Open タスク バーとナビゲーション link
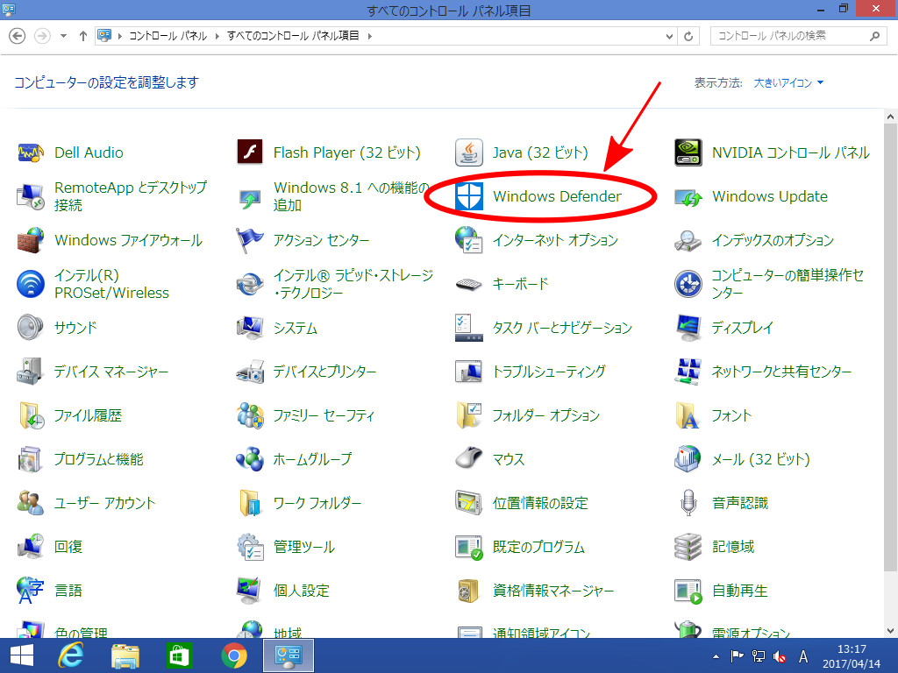898x673 pixels. click(562, 328)
